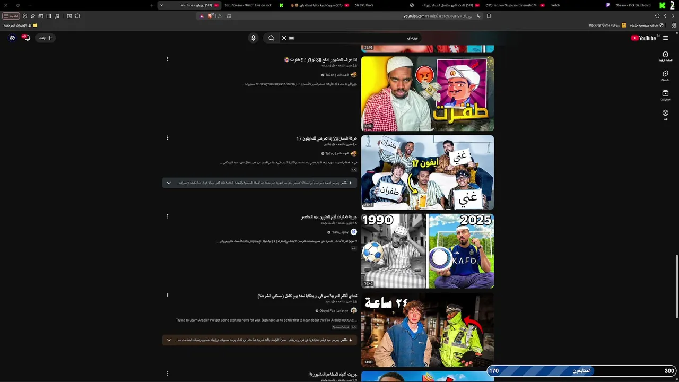679x382 pixels.
Task: Open thumbnail of angry man with genie
Action: pyautogui.click(x=428, y=94)
